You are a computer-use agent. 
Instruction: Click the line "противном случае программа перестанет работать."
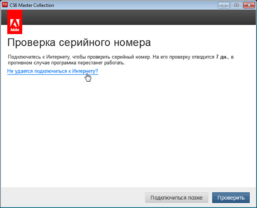[x=66, y=63]
